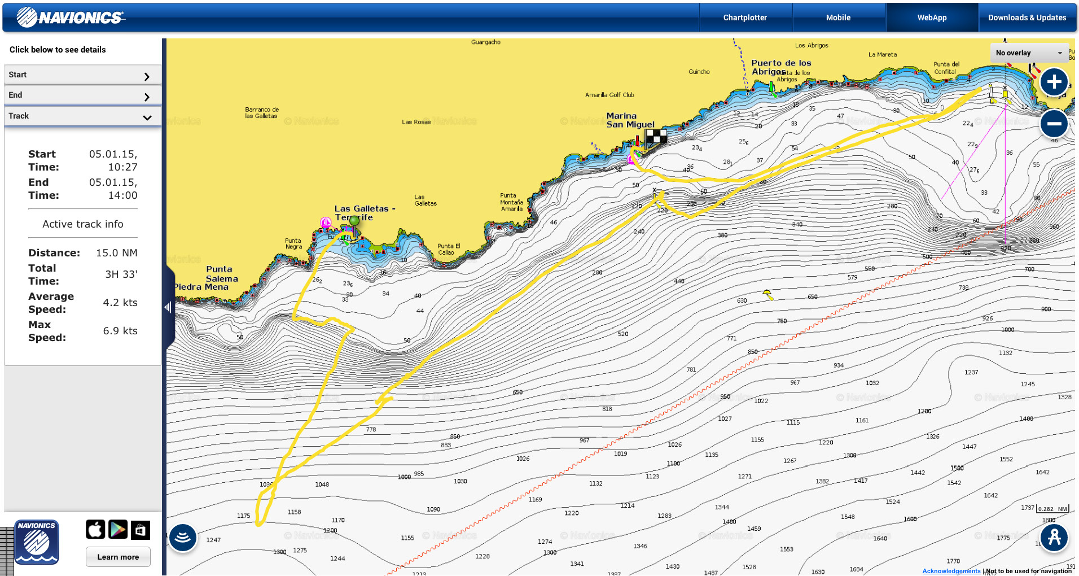Click the Las Galletas - Tenerife label

point(365,213)
